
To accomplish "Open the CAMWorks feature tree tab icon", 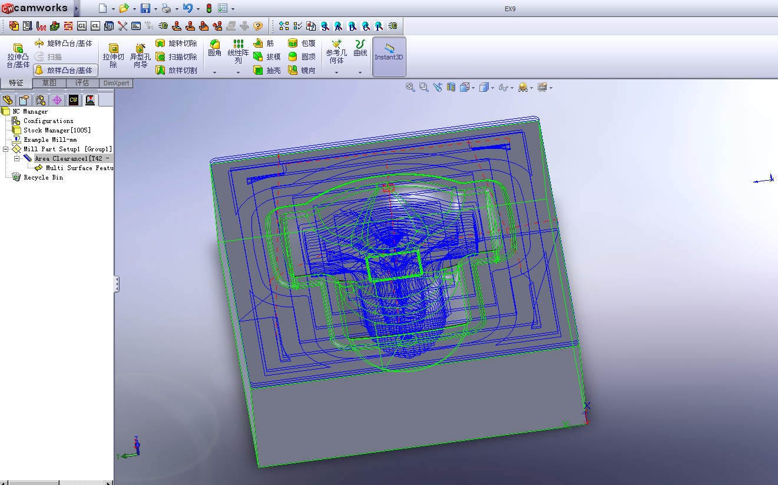I will click(x=74, y=100).
